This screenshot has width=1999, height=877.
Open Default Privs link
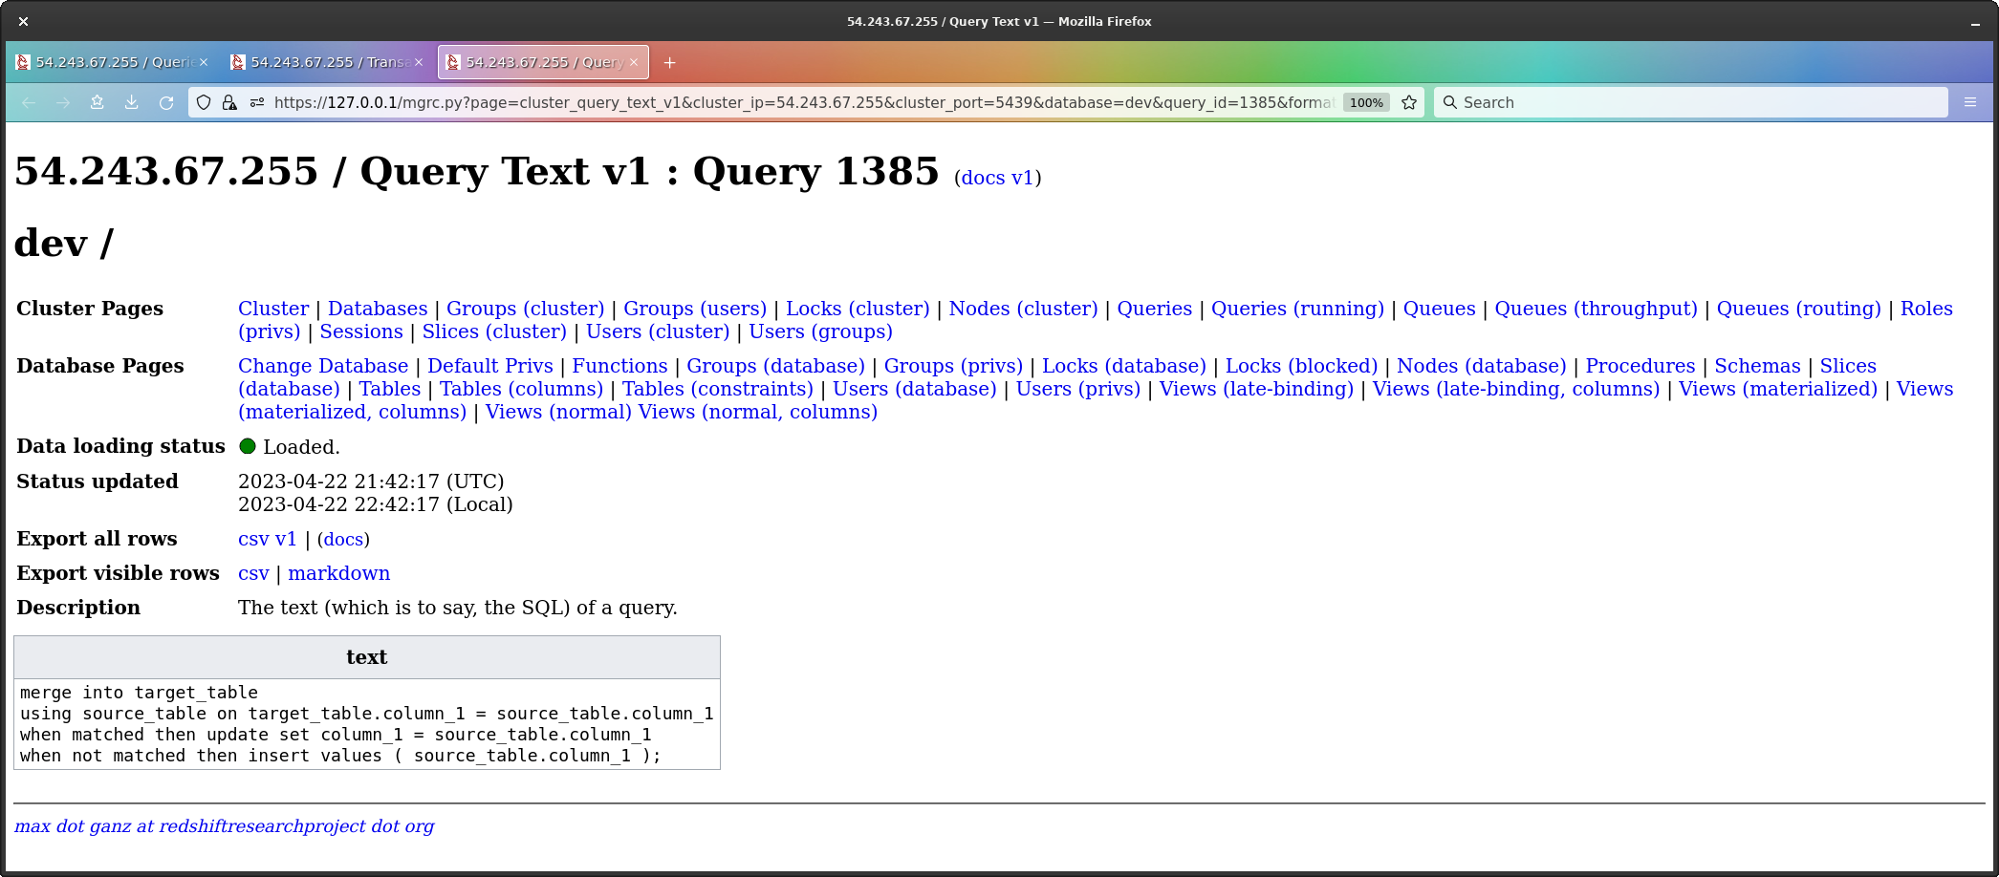pyautogui.click(x=490, y=366)
